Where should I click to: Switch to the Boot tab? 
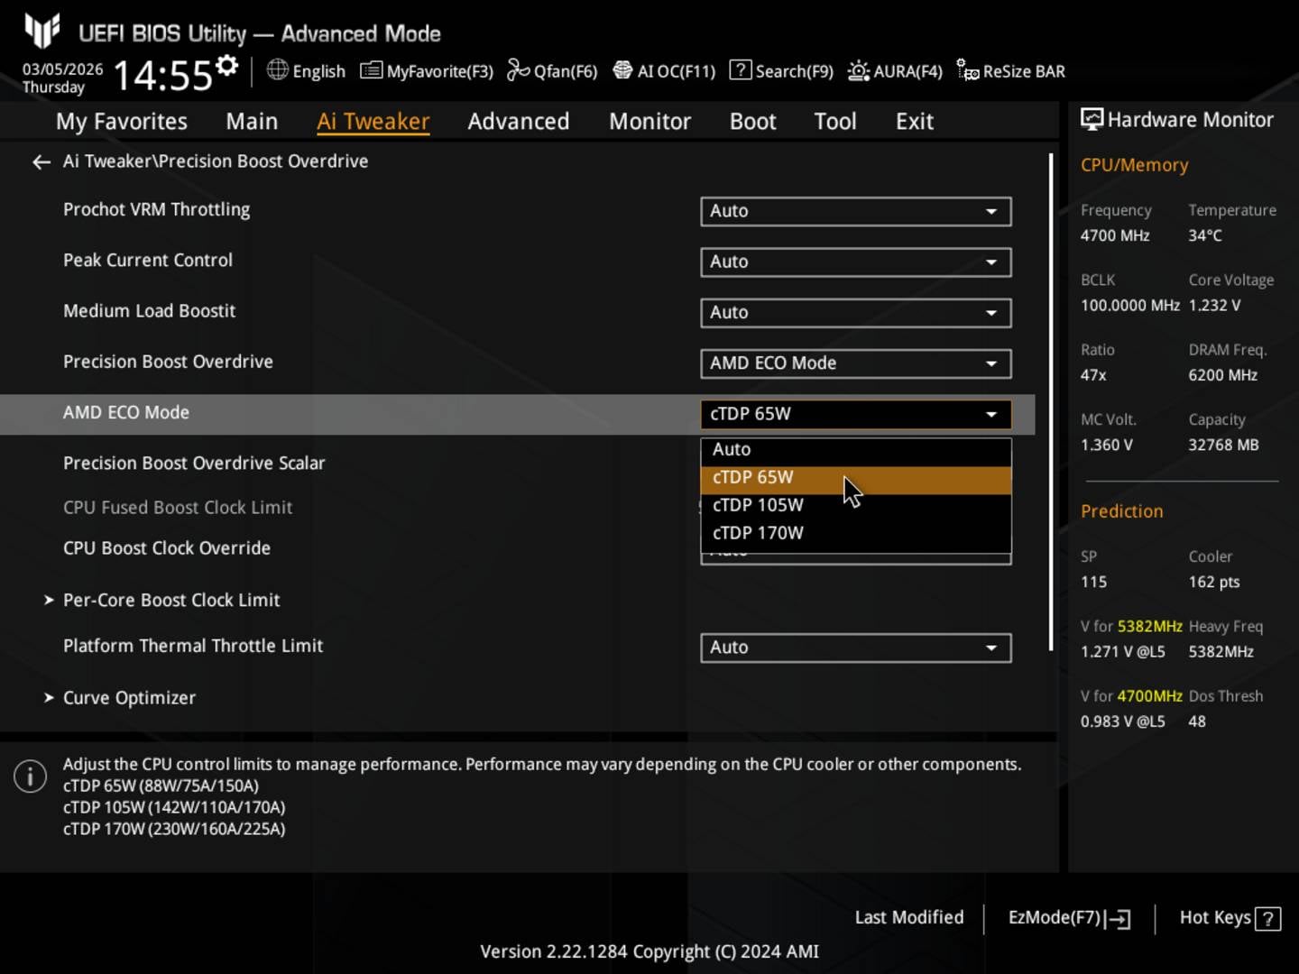[752, 121]
